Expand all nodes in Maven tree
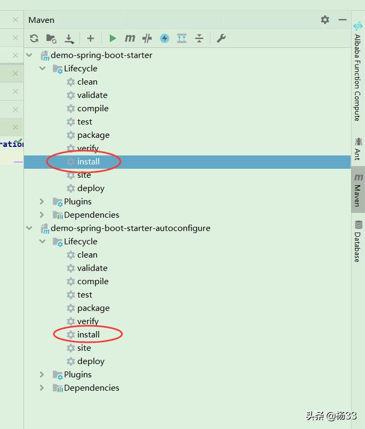 (181, 38)
